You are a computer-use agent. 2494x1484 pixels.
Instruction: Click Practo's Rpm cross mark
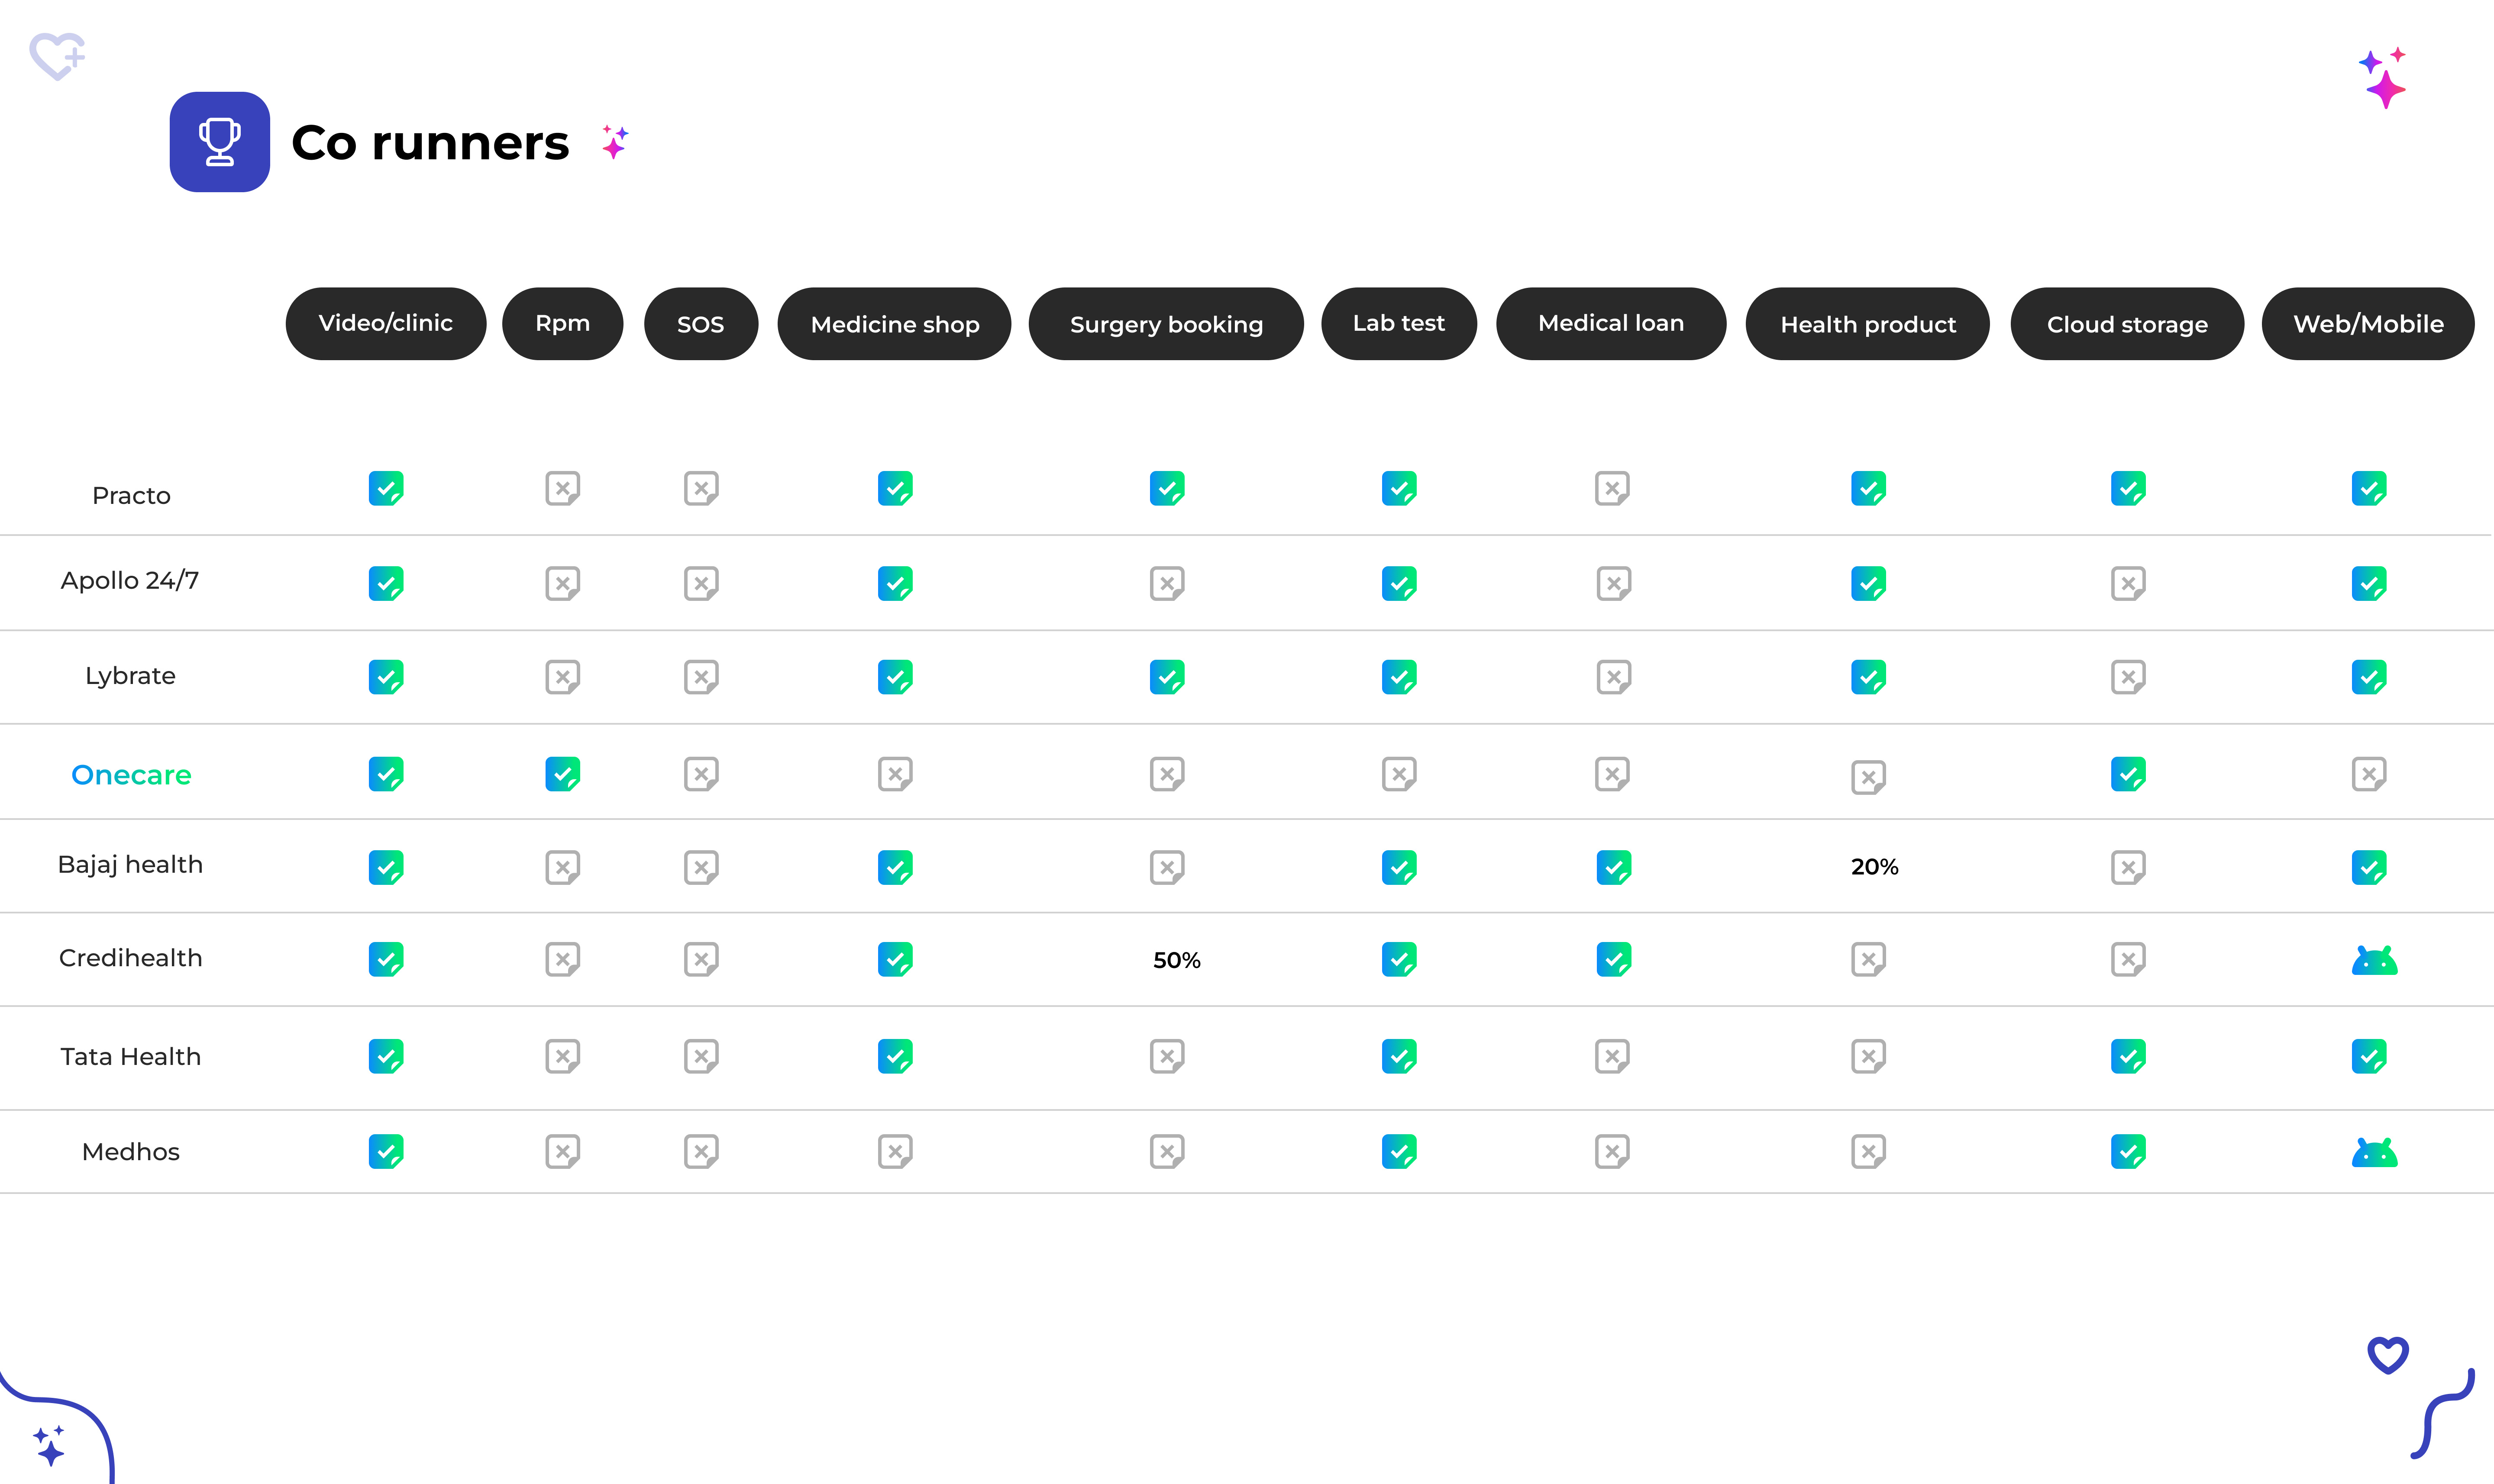[x=563, y=488]
